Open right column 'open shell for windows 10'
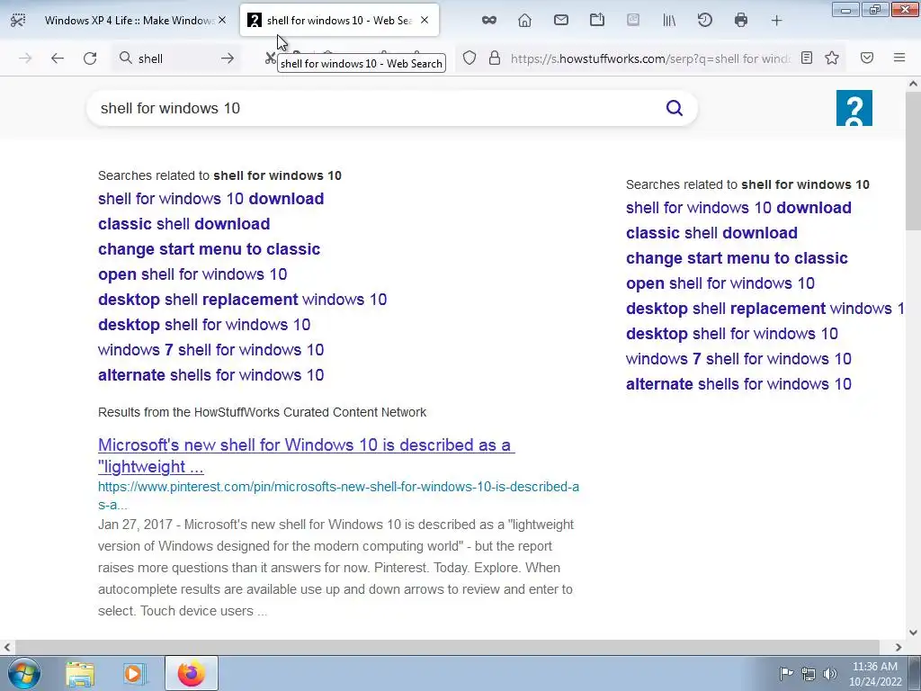 point(720,283)
